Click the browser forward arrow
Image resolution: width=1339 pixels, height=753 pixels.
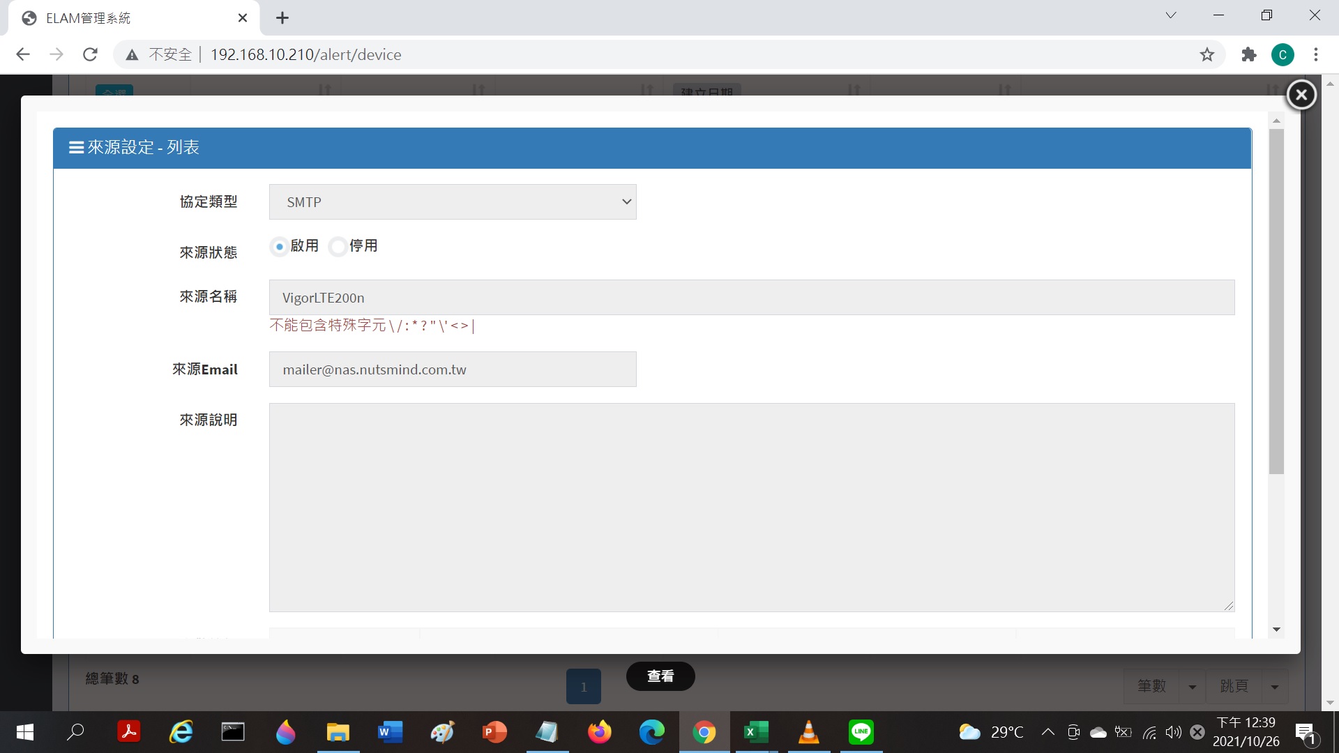[x=56, y=54]
